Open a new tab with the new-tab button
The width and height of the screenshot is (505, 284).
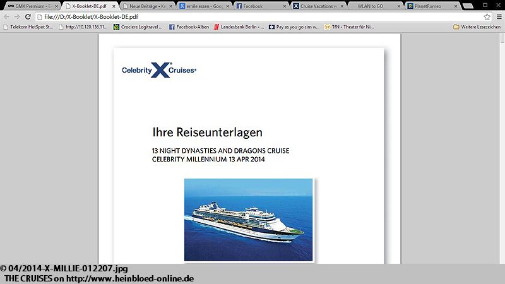(468, 6)
